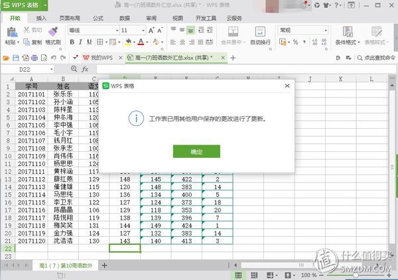Toggle underline formatting
Viewport: 398px width, 280px height.
tap(89, 42)
